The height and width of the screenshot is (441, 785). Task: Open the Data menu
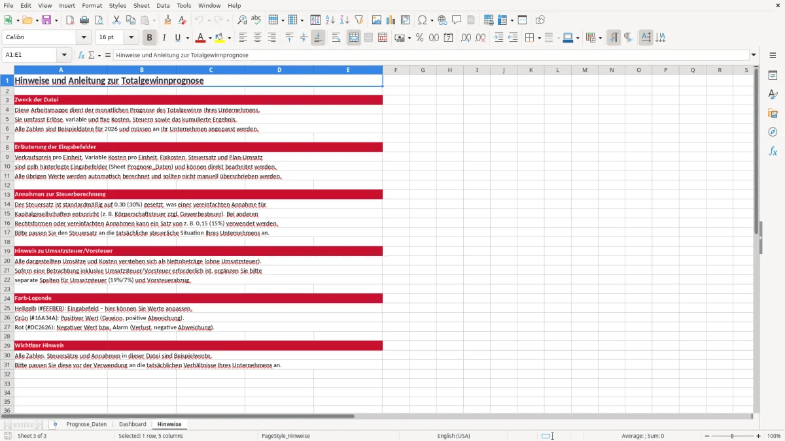coord(163,5)
